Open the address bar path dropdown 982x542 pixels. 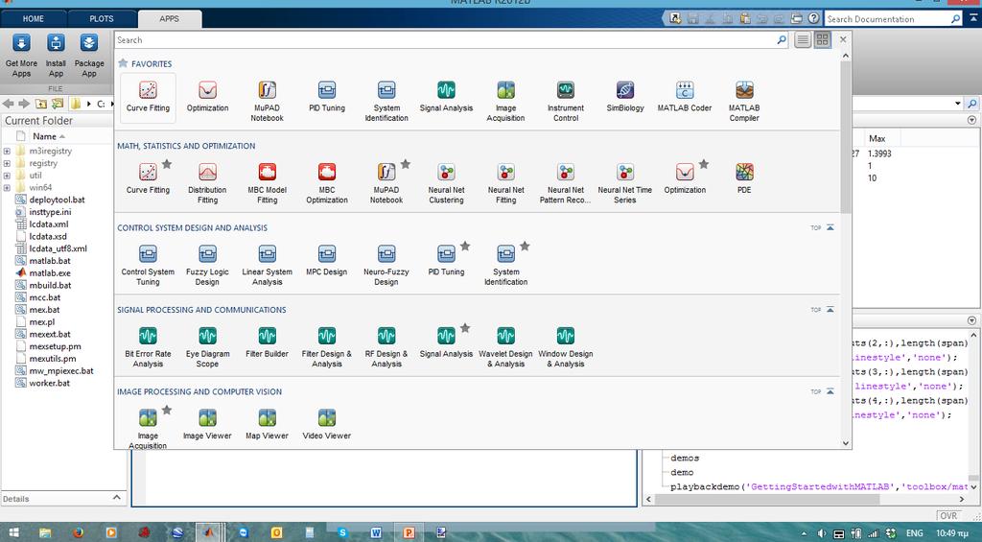(x=958, y=104)
